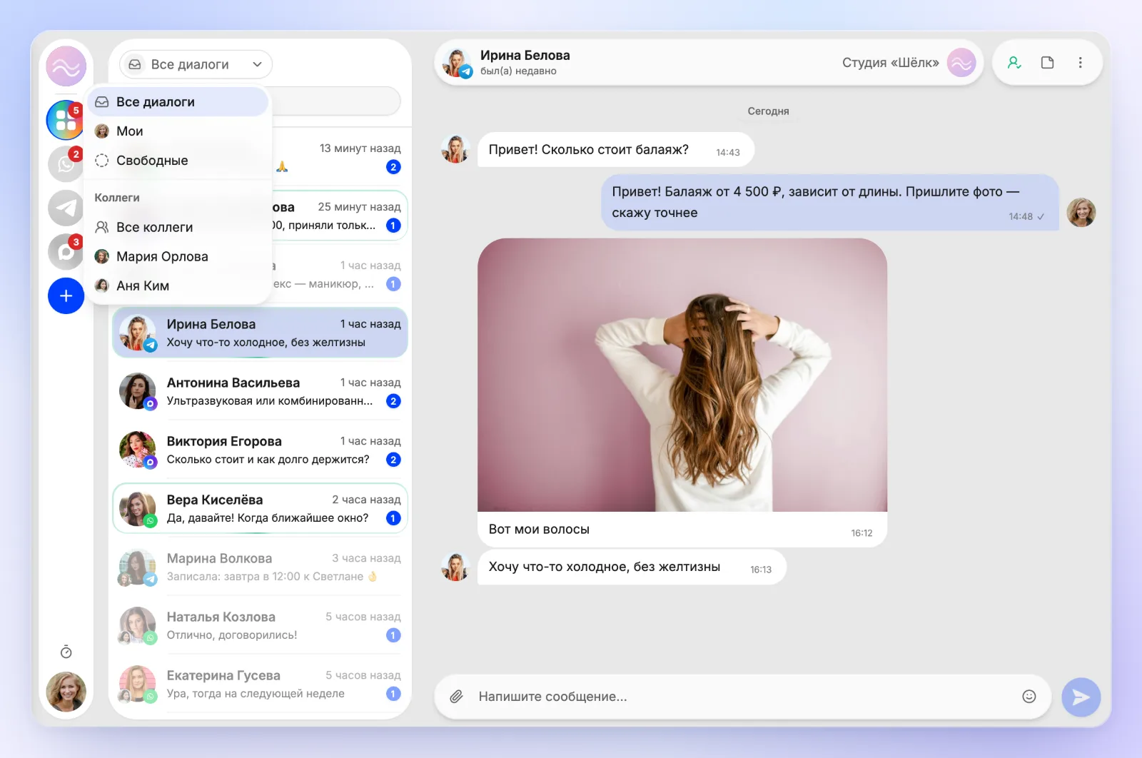Open the notes icon in chat header
Screen dimensions: 1142x758
(x=1047, y=63)
